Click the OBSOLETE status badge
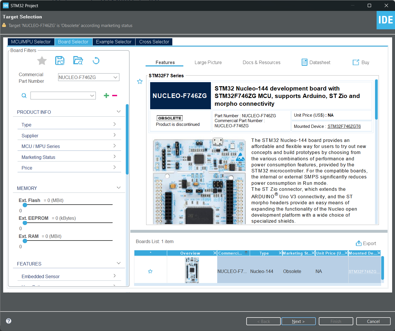This screenshot has height=331, width=395. (170, 118)
